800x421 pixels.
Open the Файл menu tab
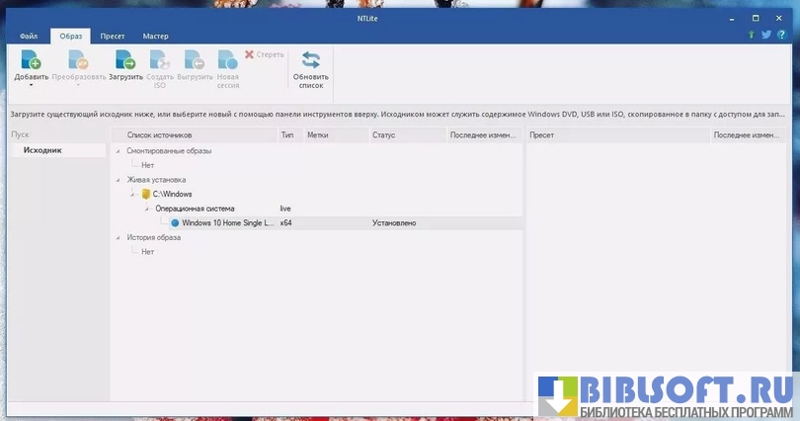pos(29,36)
